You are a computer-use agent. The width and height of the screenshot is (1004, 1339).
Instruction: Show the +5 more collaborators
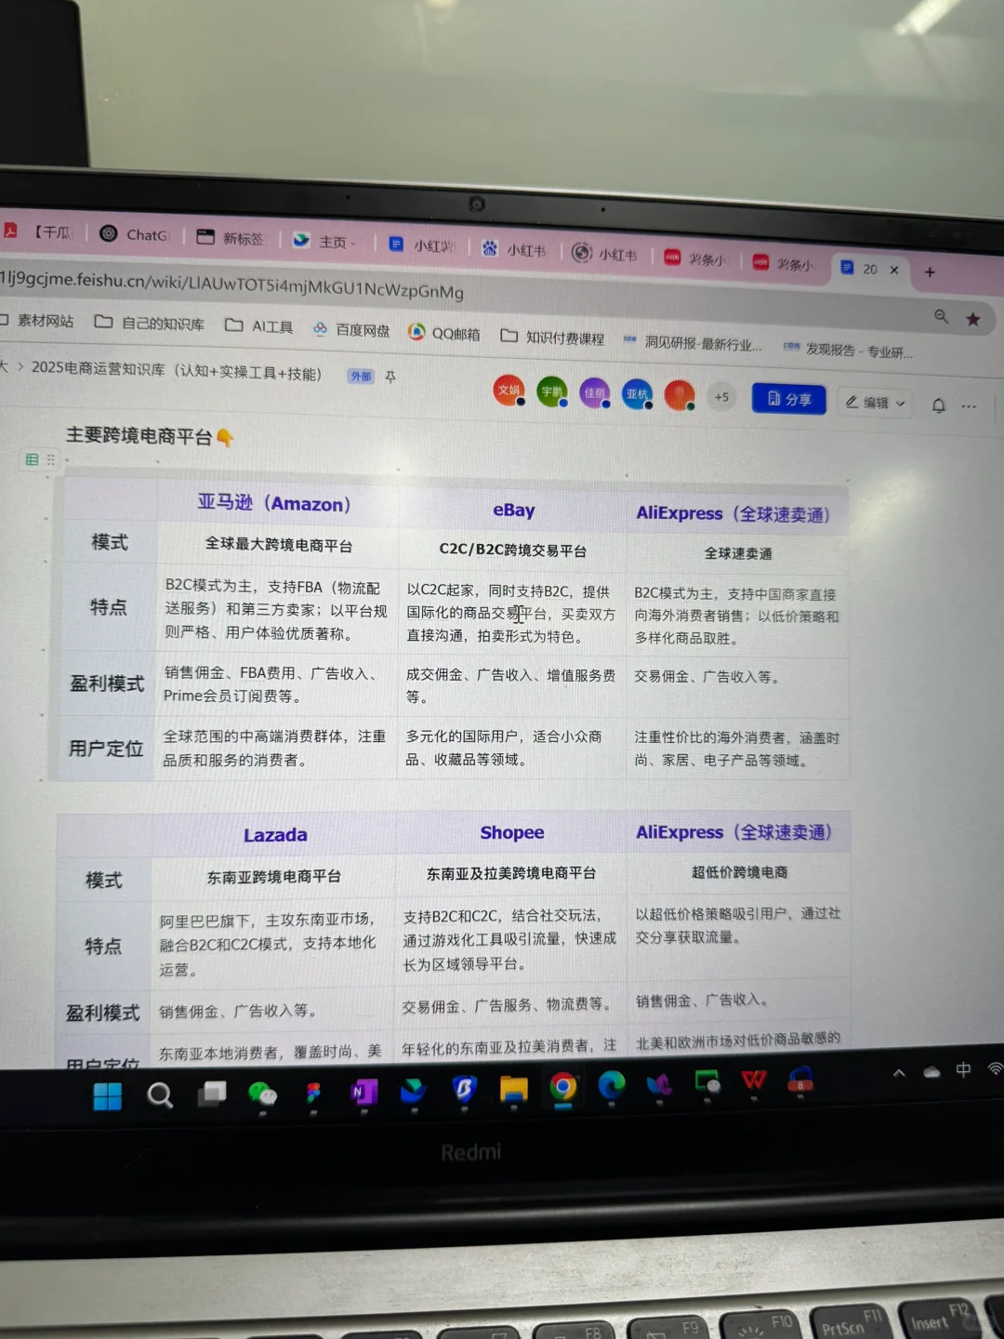pyautogui.click(x=721, y=397)
